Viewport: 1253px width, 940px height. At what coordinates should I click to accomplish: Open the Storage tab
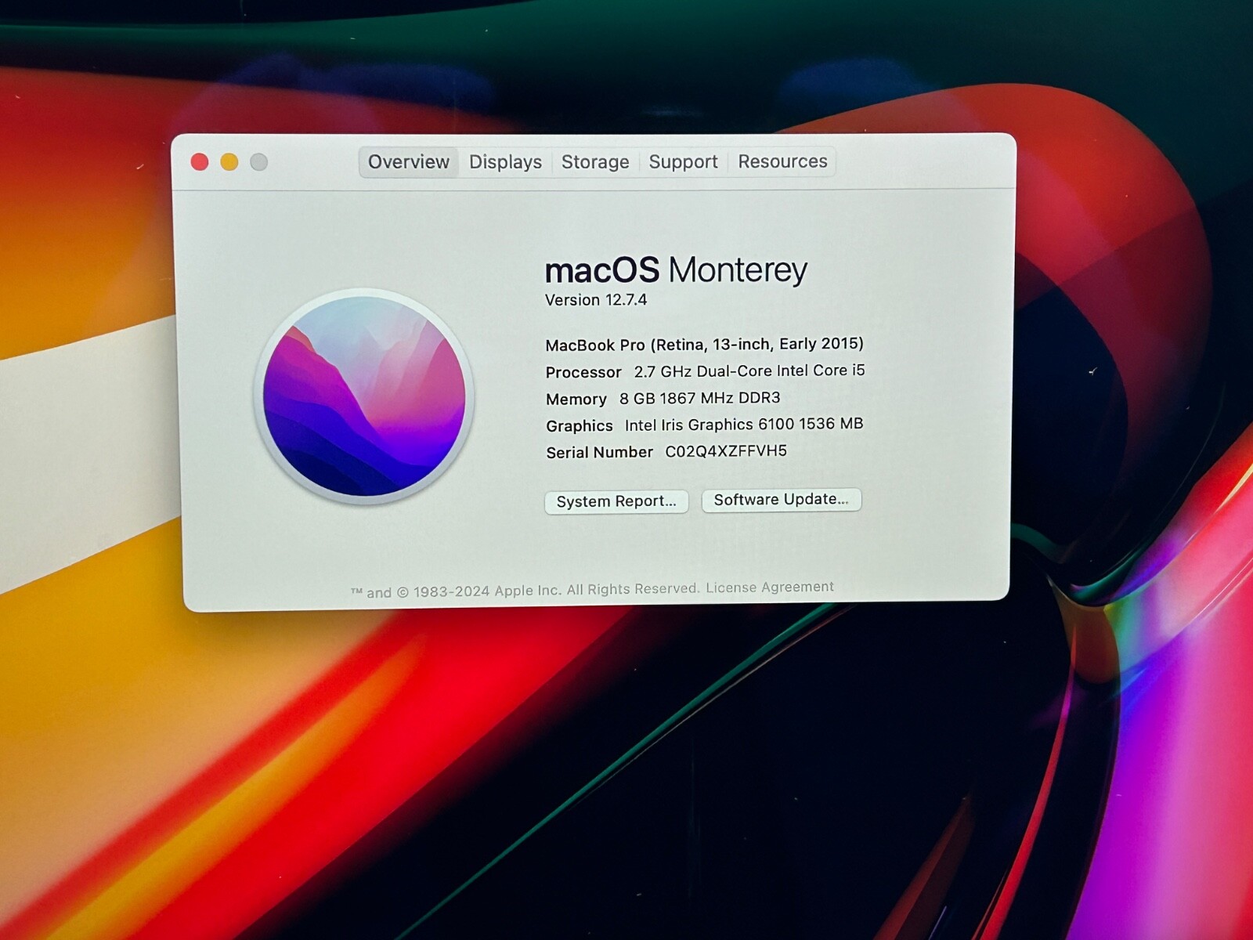[595, 162]
